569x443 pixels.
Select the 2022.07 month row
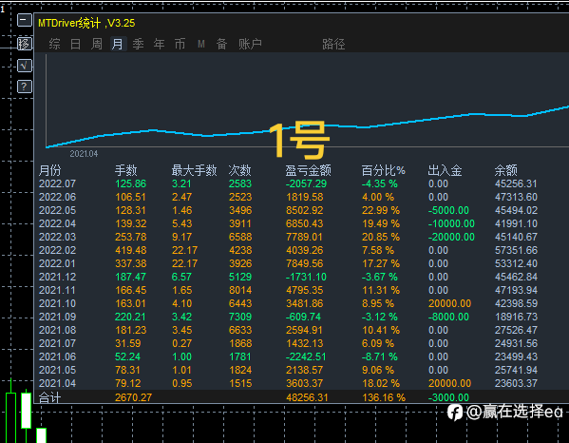(x=301, y=183)
